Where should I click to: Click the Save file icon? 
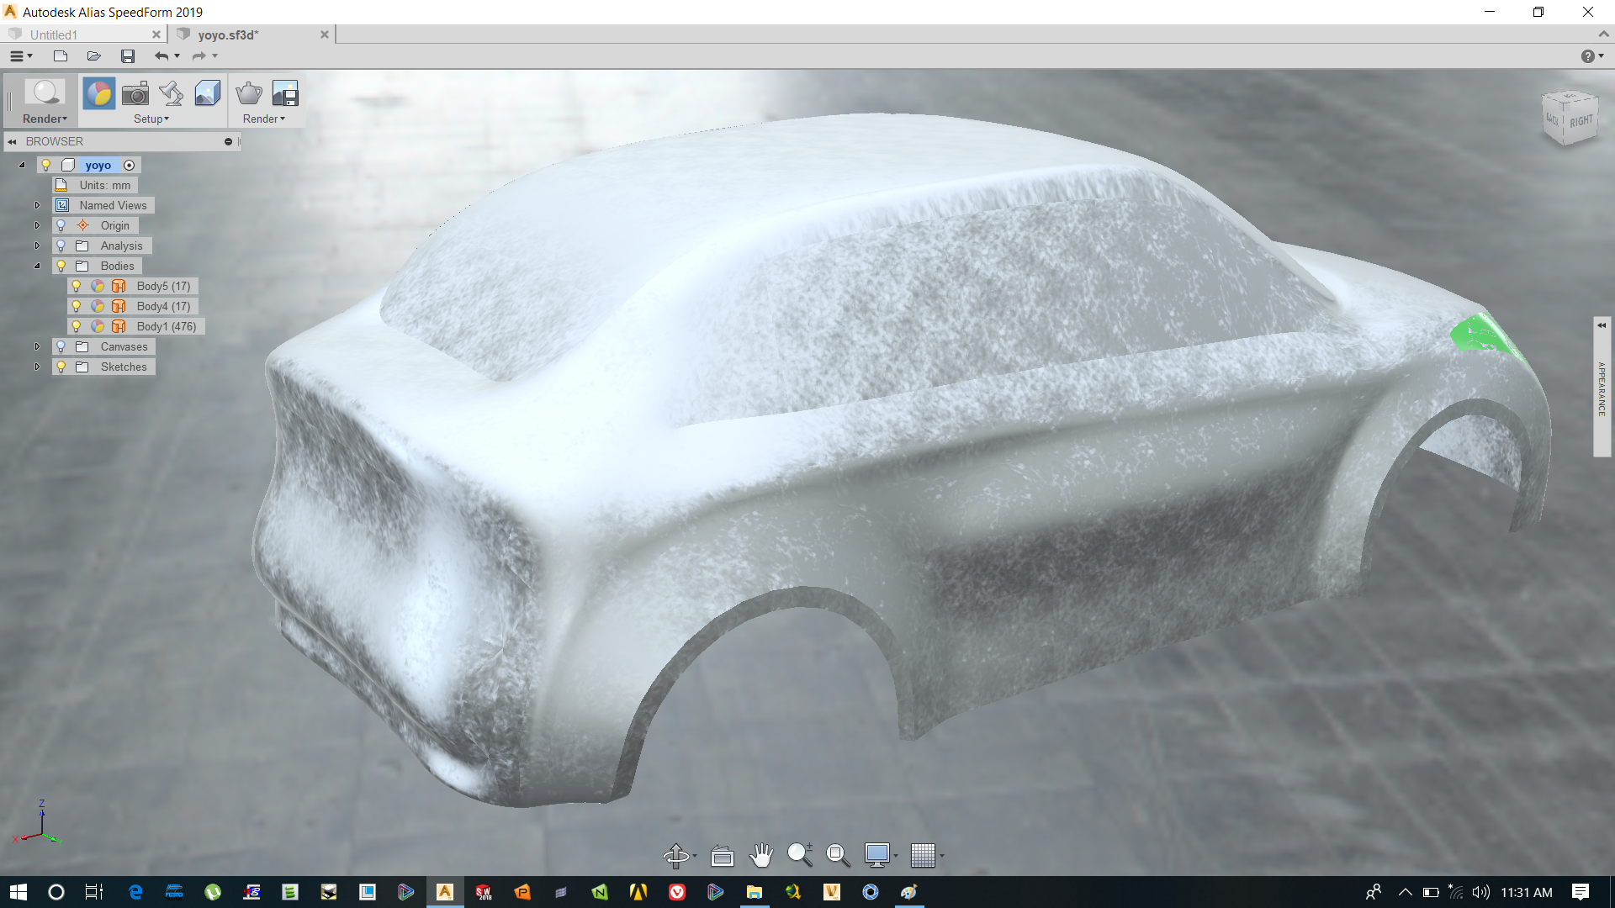tap(128, 56)
